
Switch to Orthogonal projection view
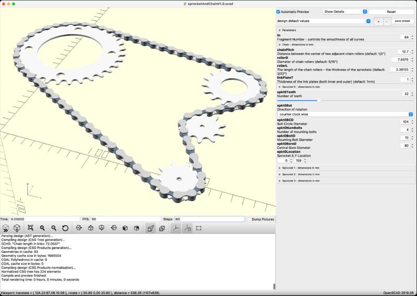coord(162,228)
